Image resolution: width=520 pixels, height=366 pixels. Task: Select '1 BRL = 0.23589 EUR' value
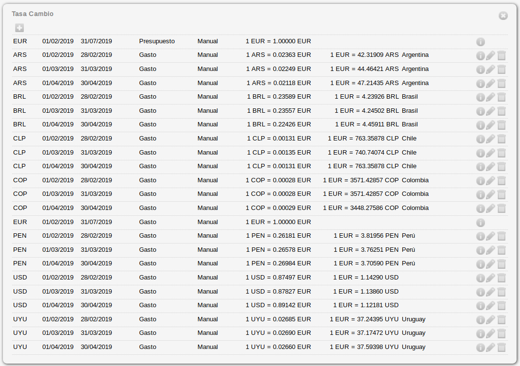(279, 96)
